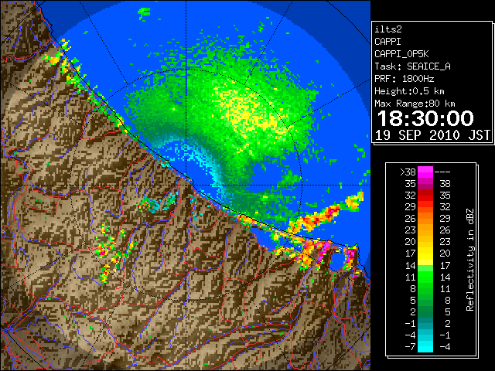Click the 'Height:0.5 km' text

tap(409, 91)
